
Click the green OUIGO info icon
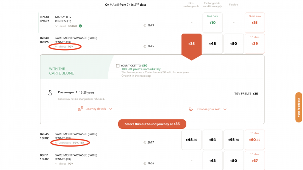pyautogui.click(x=80, y=26)
